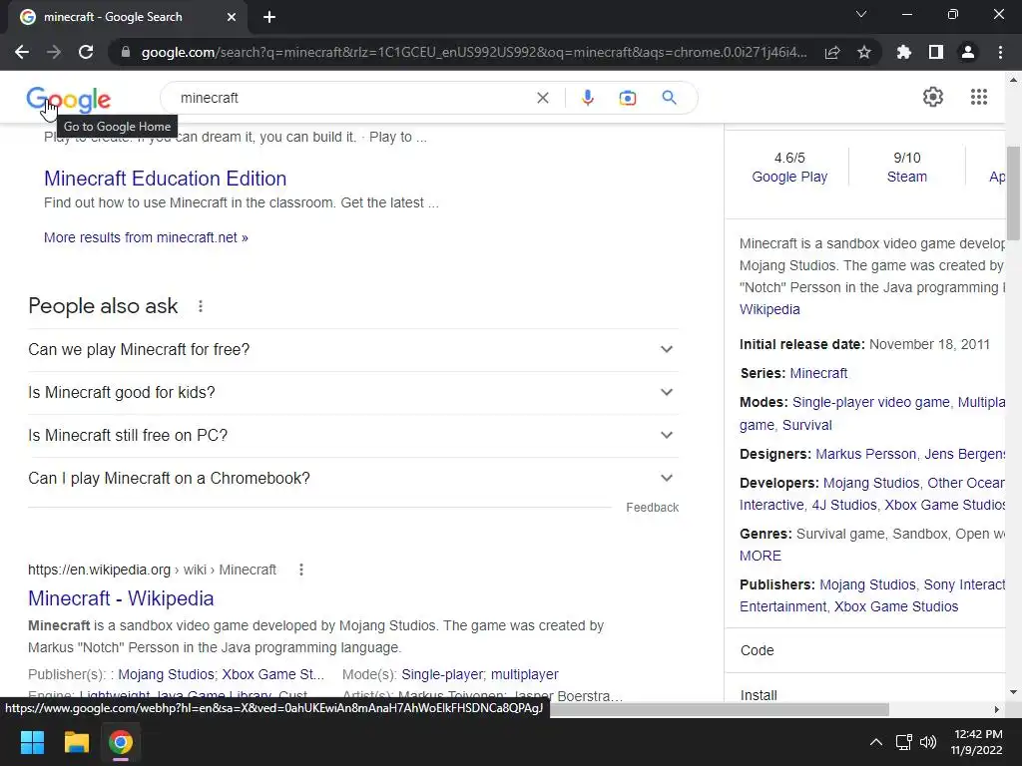1022x766 pixels.
Task: View site information lock icon
Action: pyautogui.click(x=126, y=52)
